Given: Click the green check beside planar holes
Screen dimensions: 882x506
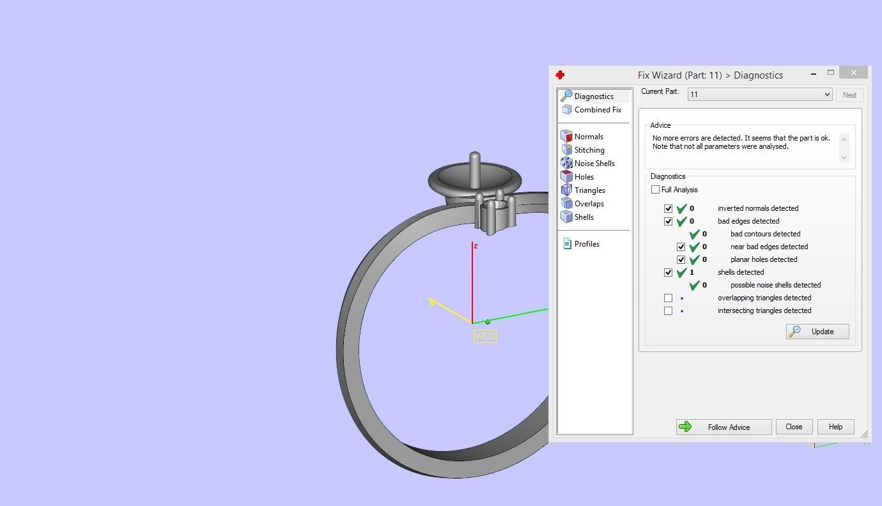Looking at the screenshot, I should click(695, 259).
